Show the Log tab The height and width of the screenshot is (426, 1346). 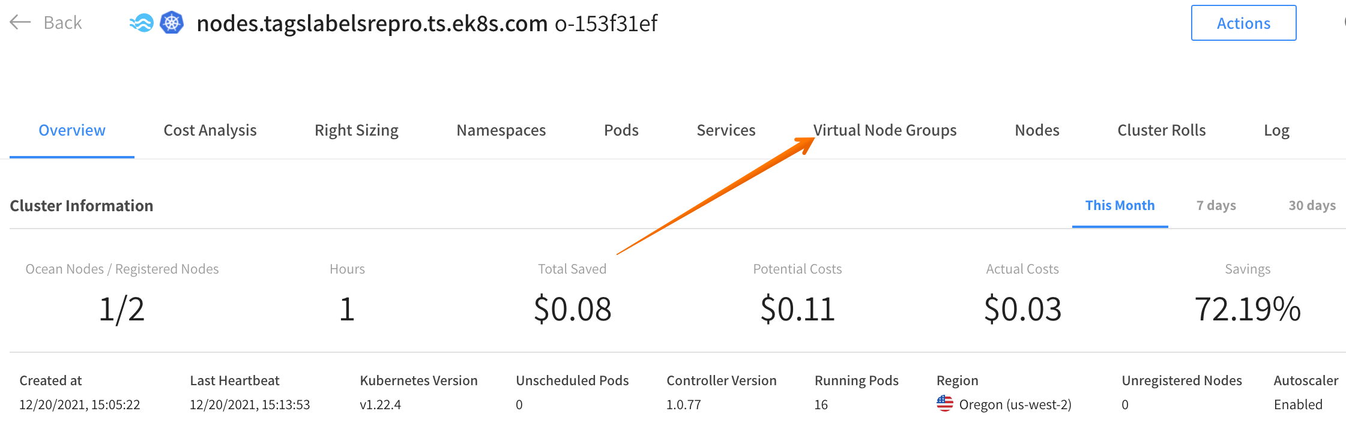1276,130
